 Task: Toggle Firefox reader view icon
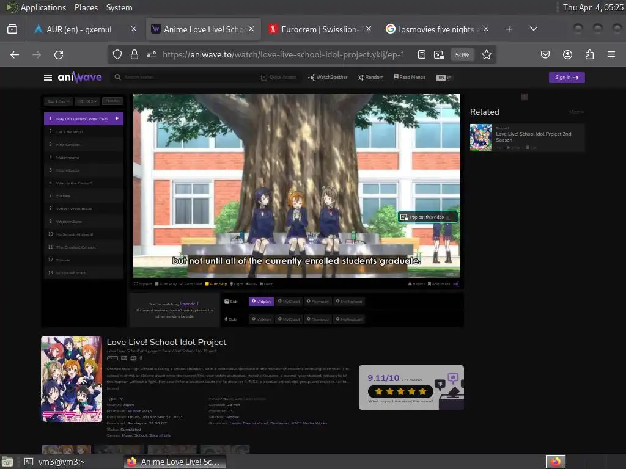(422, 54)
